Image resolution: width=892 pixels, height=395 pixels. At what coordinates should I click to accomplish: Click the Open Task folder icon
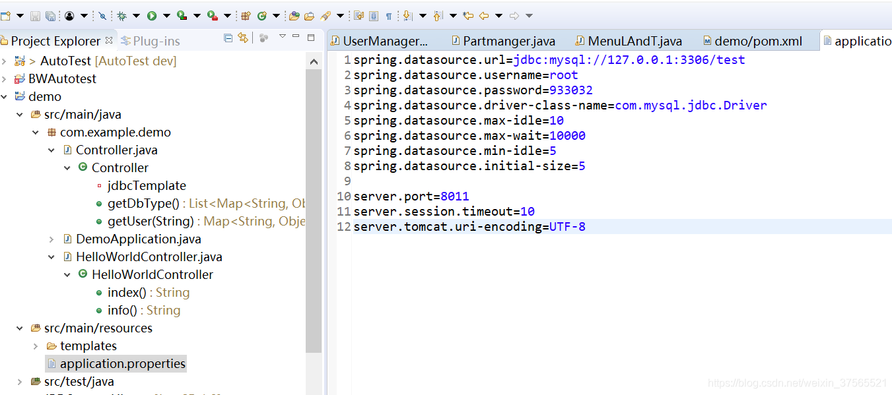point(309,15)
